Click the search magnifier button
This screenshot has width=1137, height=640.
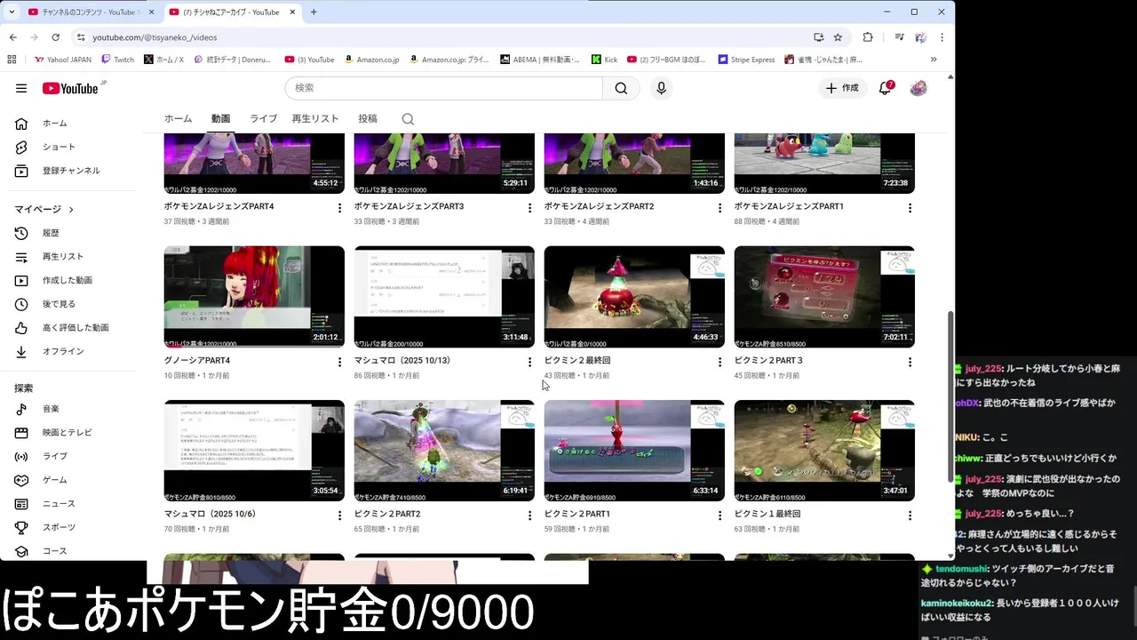point(621,88)
